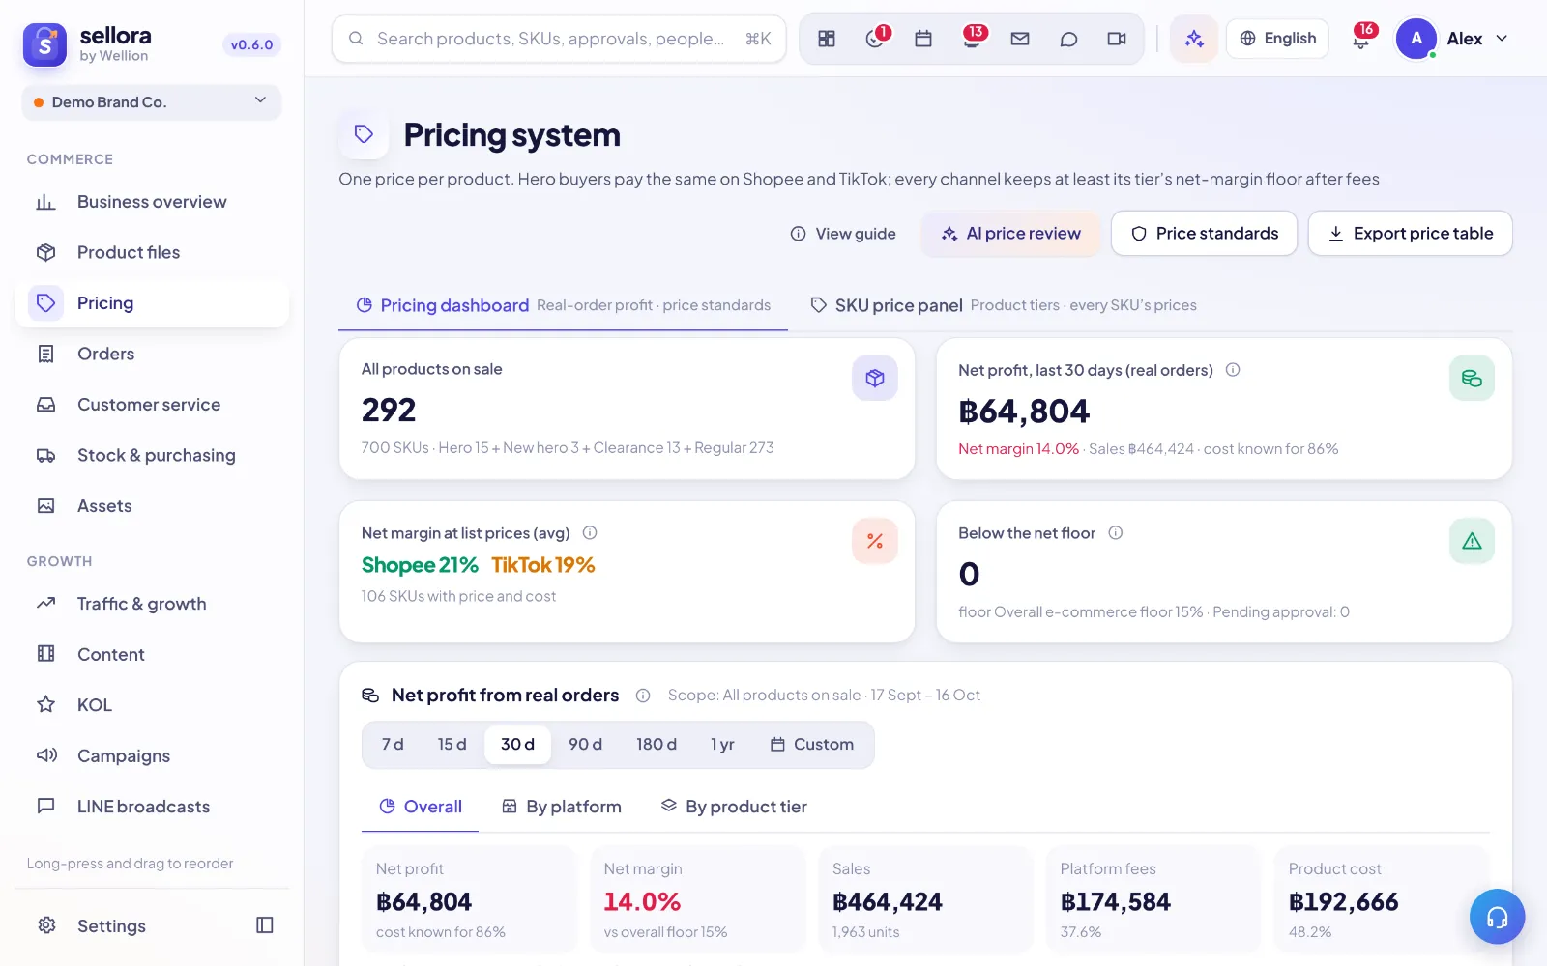Show info for Net margin at list prices
Image resolution: width=1547 pixels, height=966 pixels.
[x=590, y=532]
